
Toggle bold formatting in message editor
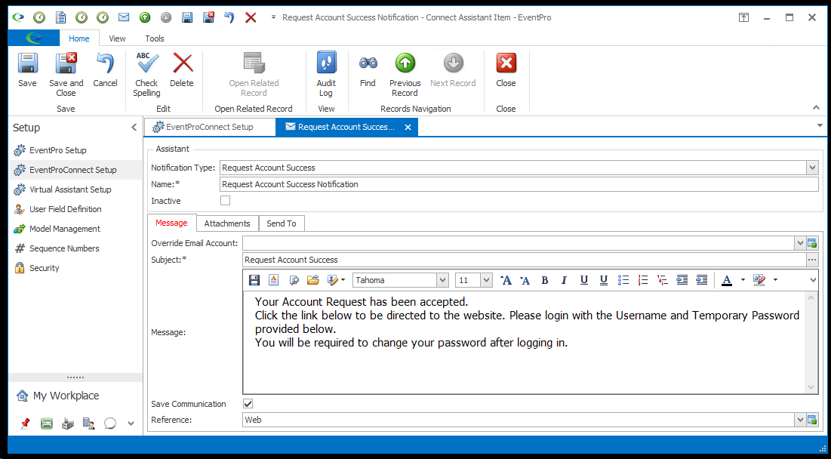tap(544, 280)
